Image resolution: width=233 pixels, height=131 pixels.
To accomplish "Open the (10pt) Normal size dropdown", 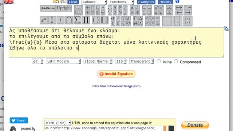I will (x=98, y=61).
